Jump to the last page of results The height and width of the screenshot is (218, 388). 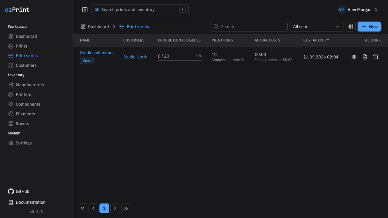(126, 208)
